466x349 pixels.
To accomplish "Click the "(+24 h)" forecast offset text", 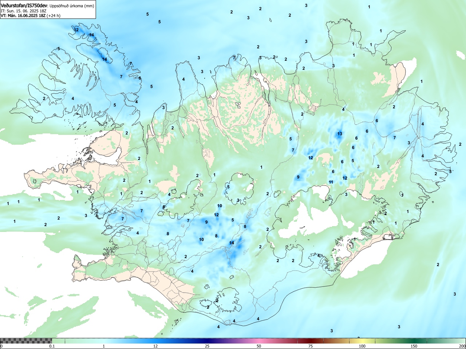I will [x=54, y=16].
